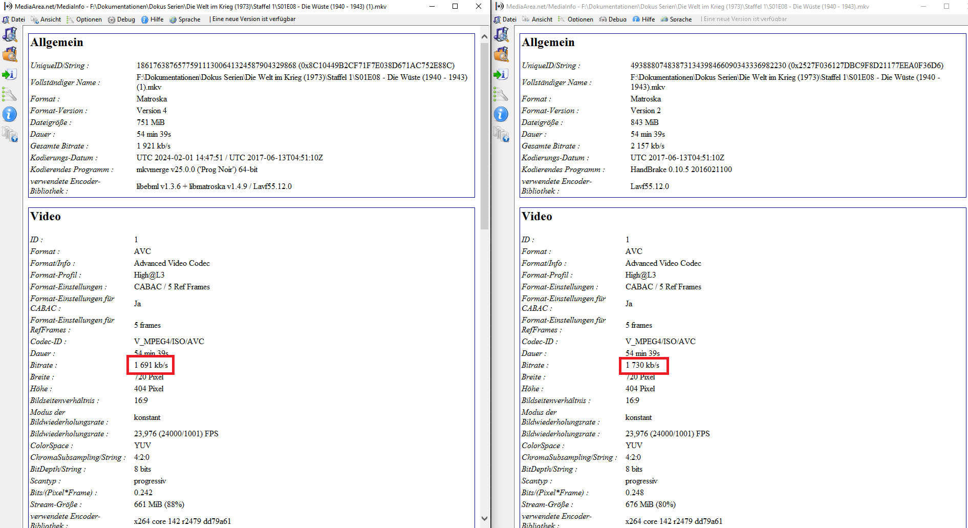Image resolution: width=968 pixels, height=528 pixels.
Task: Open the Sprache menu in the right window
Action: (x=676, y=19)
